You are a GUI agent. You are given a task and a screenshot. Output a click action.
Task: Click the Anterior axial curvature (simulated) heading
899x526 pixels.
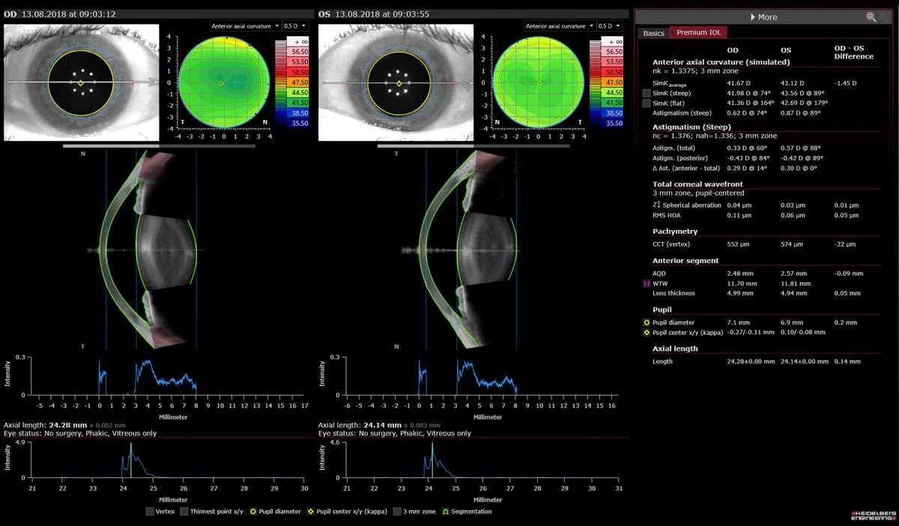[721, 63]
